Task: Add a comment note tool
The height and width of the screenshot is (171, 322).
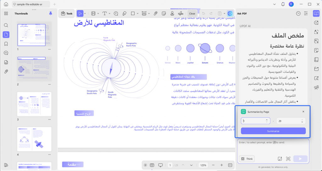Action: tap(116, 14)
